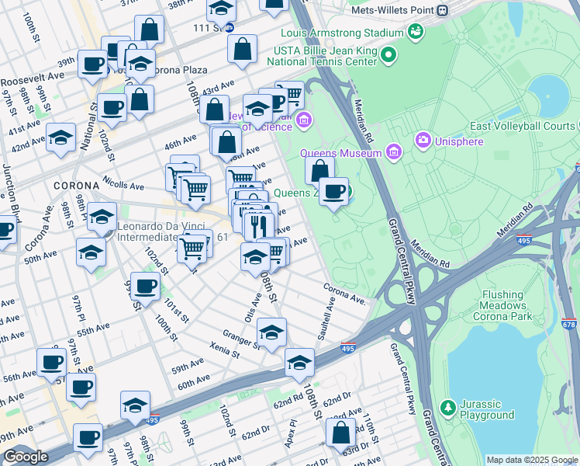Click the coffee cup marker at left edge near Corona Ave
580x466 pixels.
coord(5,230)
